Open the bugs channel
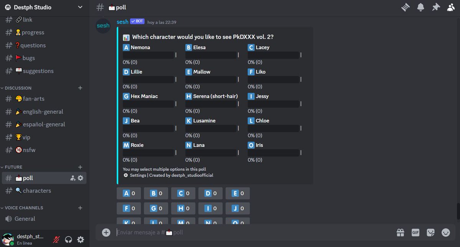460x247 pixels. coord(44,58)
